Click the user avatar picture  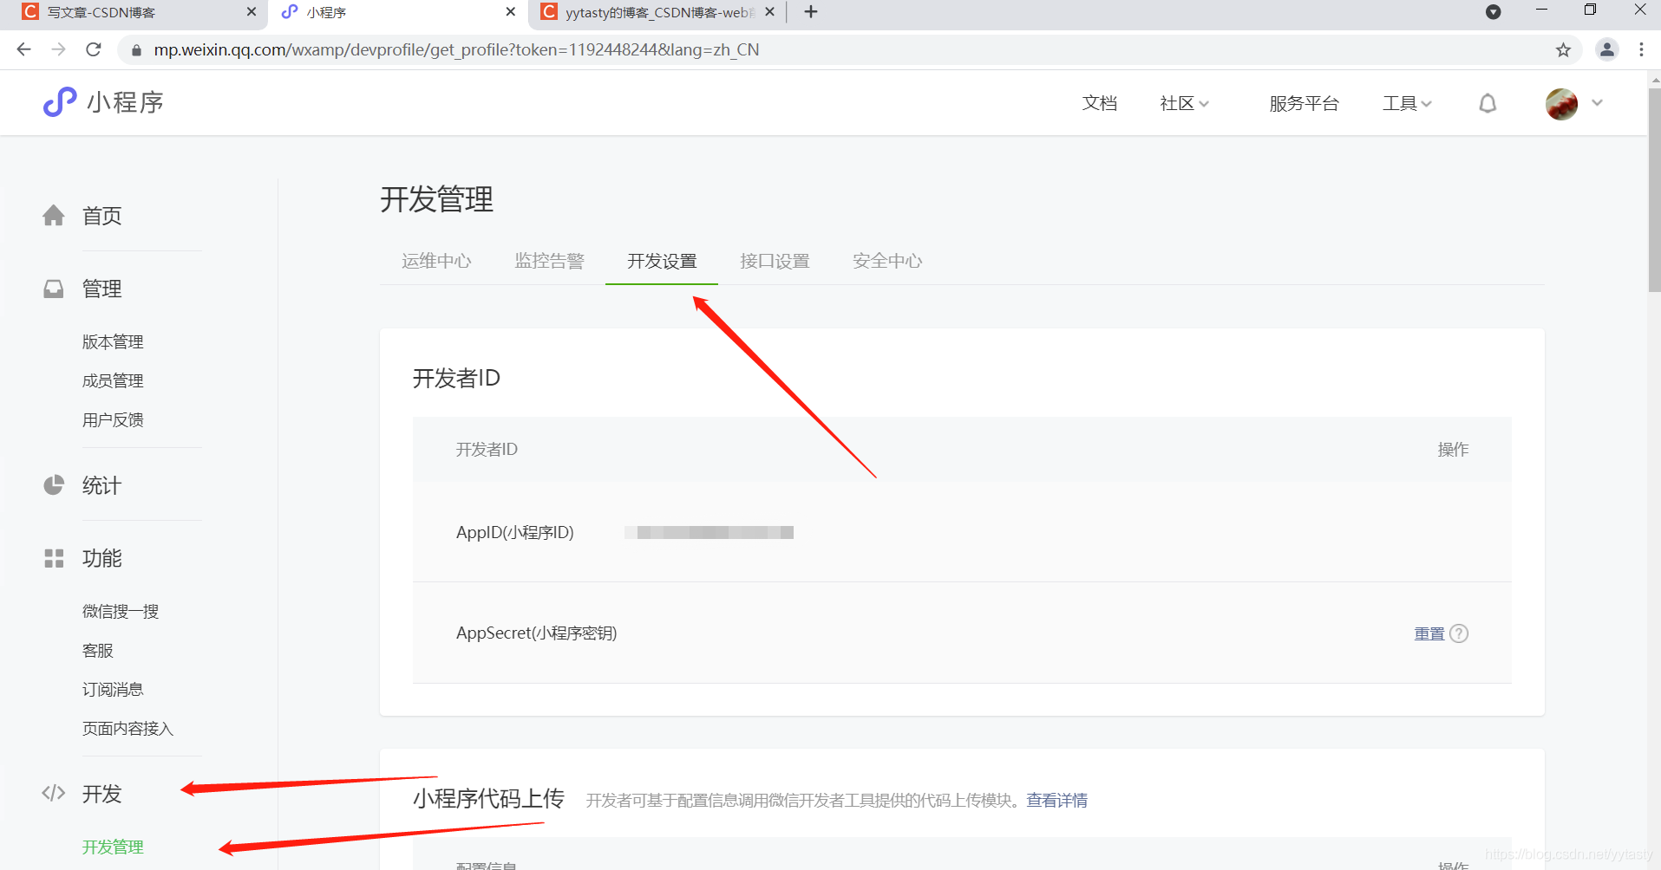[x=1561, y=104]
